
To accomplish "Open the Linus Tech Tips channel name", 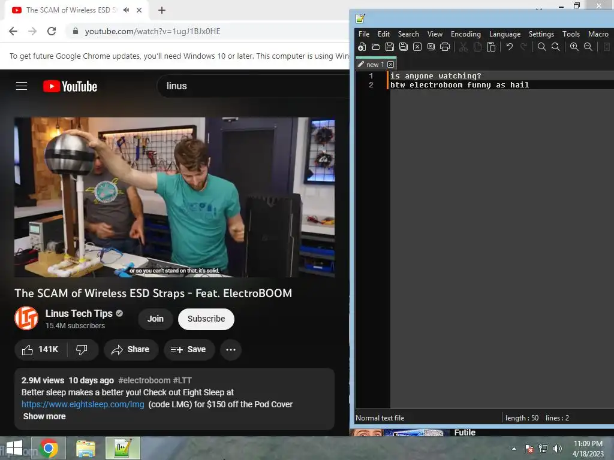I will tap(79, 314).
